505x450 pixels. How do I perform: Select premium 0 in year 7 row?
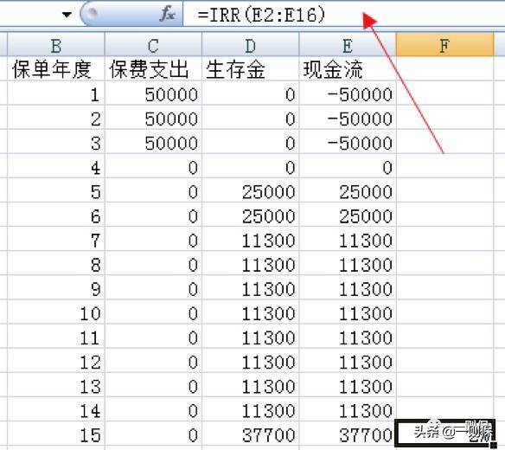coord(153,239)
